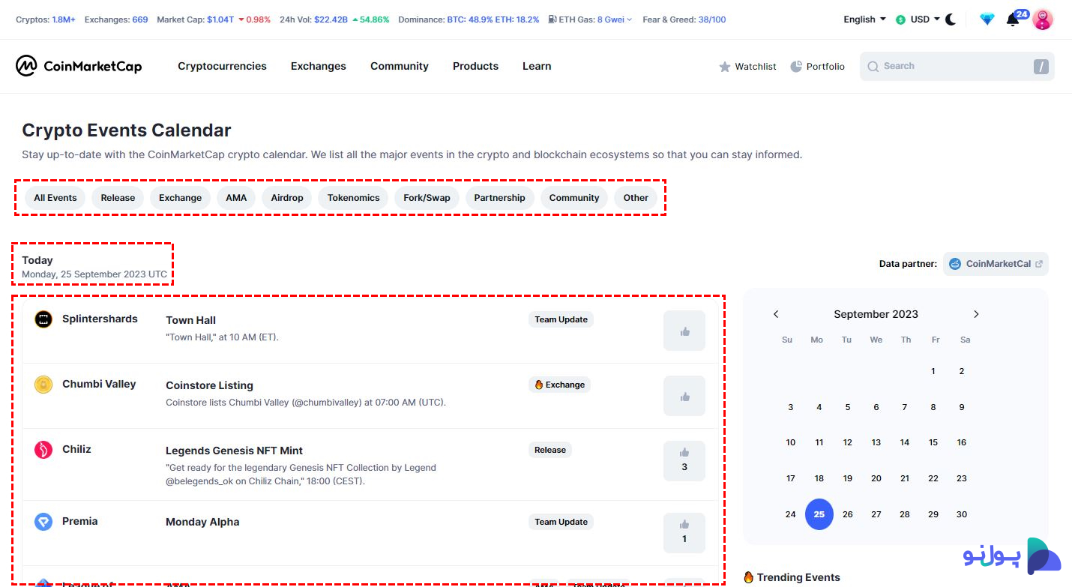Like the Chumbi Valley Coinstore Listing event
This screenshot has width=1072, height=587.
tap(684, 396)
